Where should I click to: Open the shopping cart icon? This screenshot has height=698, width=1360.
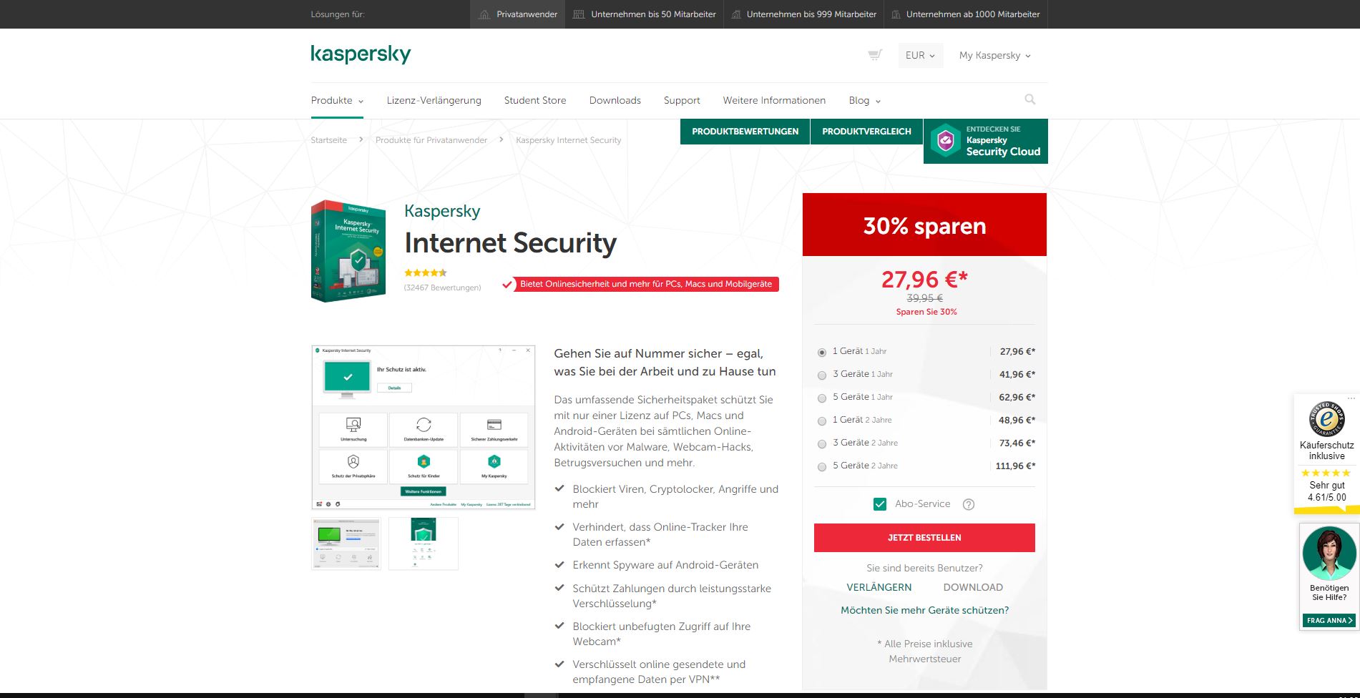click(874, 55)
